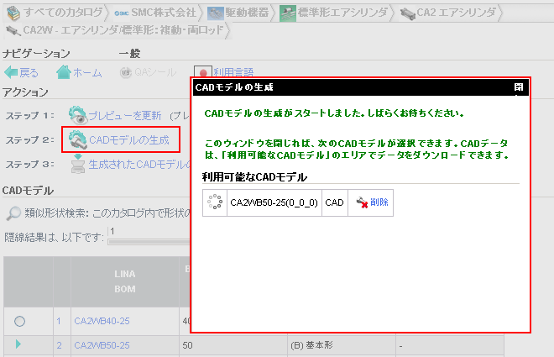Click the 駆動機器 breadcrumb icon
The width and height of the screenshot is (554, 357).
pyautogui.click(x=216, y=13)
